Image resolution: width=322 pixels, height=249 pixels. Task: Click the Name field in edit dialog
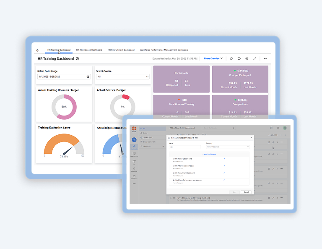[x=185, y=147]
